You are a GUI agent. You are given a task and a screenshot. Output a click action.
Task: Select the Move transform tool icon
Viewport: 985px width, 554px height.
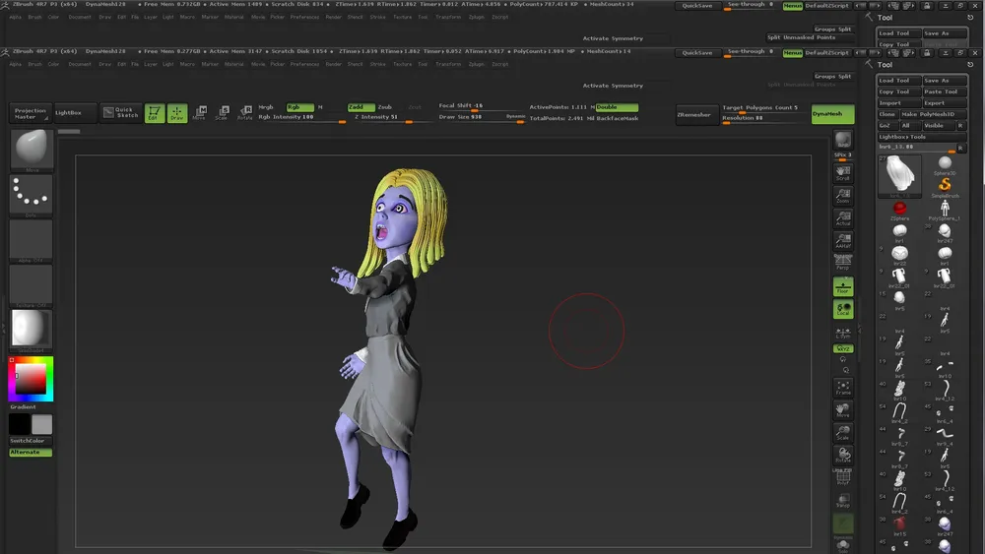199,113
